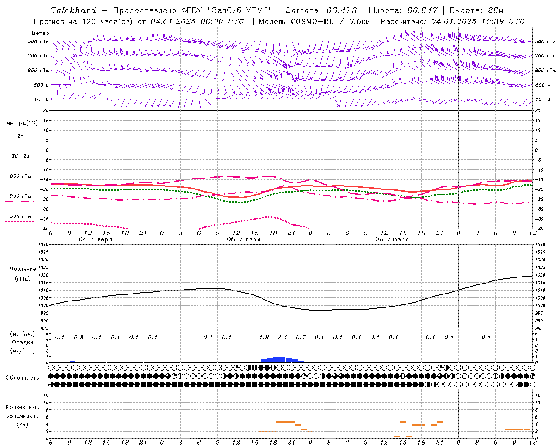Click the Высота: 26м elevation text
Viewport: 558px width, 446px height.
[476, 10]
